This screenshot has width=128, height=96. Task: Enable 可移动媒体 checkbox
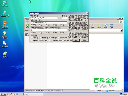50,41
